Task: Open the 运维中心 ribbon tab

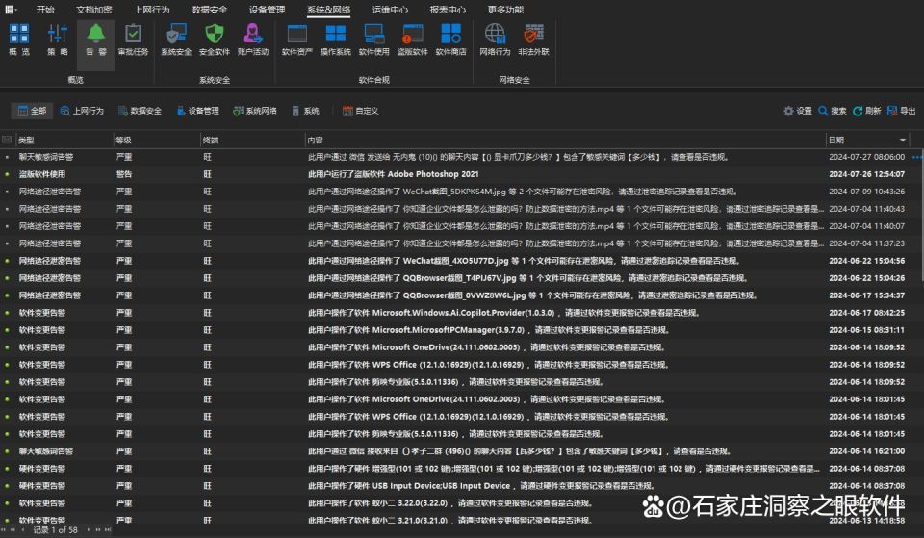Action: click(x=390, y=10)
